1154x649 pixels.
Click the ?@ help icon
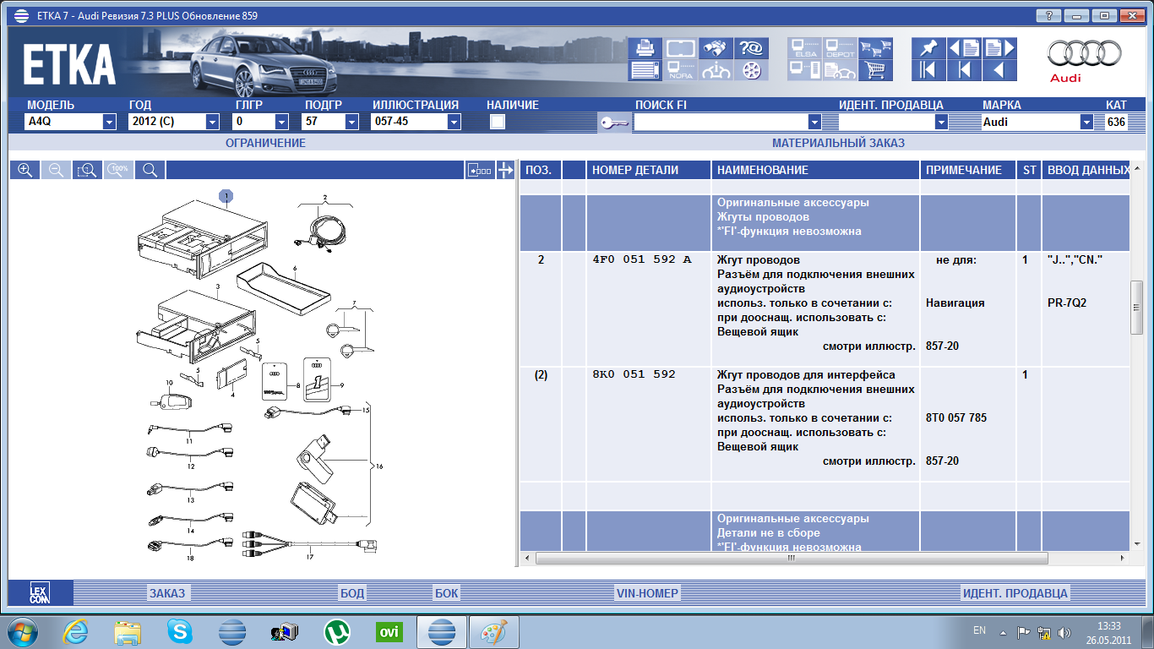[750, 48]
